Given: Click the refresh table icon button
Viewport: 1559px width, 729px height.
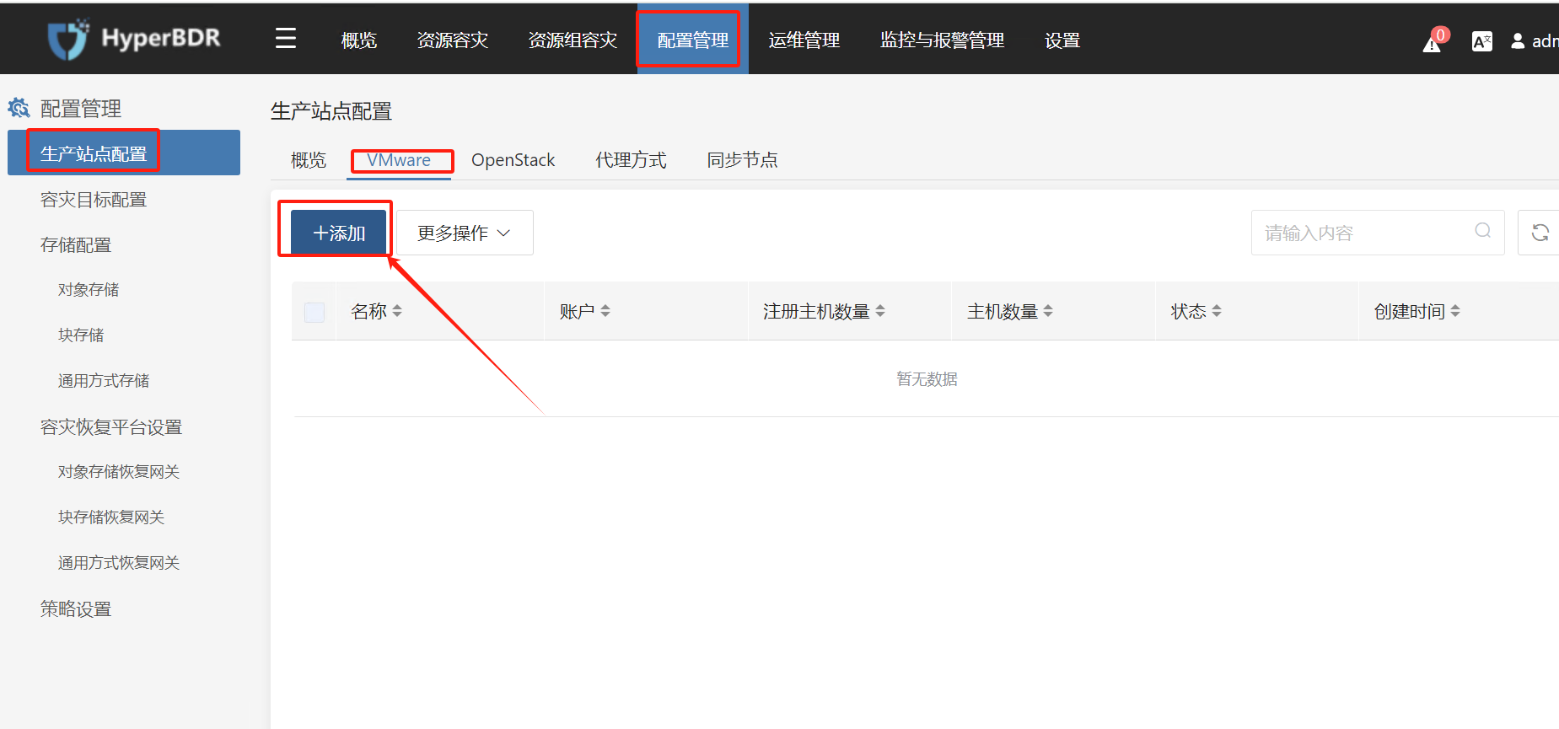Looking at the screenshot, I should pos(1540,233).
